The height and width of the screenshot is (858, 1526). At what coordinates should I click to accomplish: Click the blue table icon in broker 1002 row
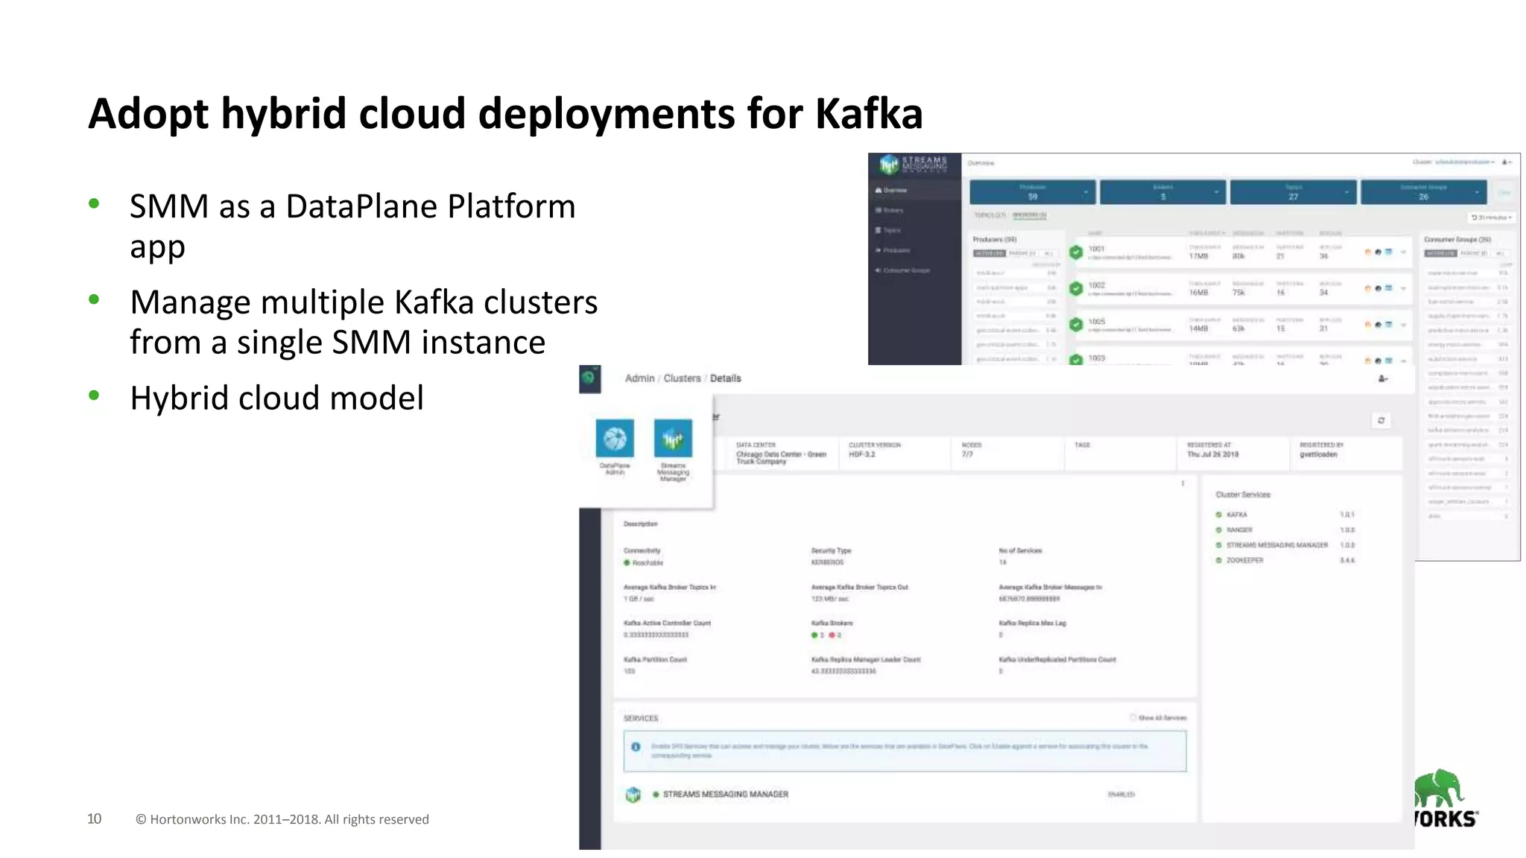coord(1388,288)
